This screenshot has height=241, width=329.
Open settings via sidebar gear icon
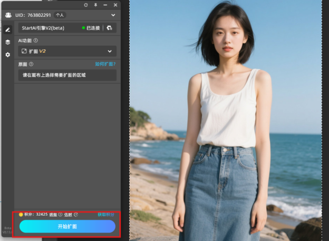click(7, 55)
